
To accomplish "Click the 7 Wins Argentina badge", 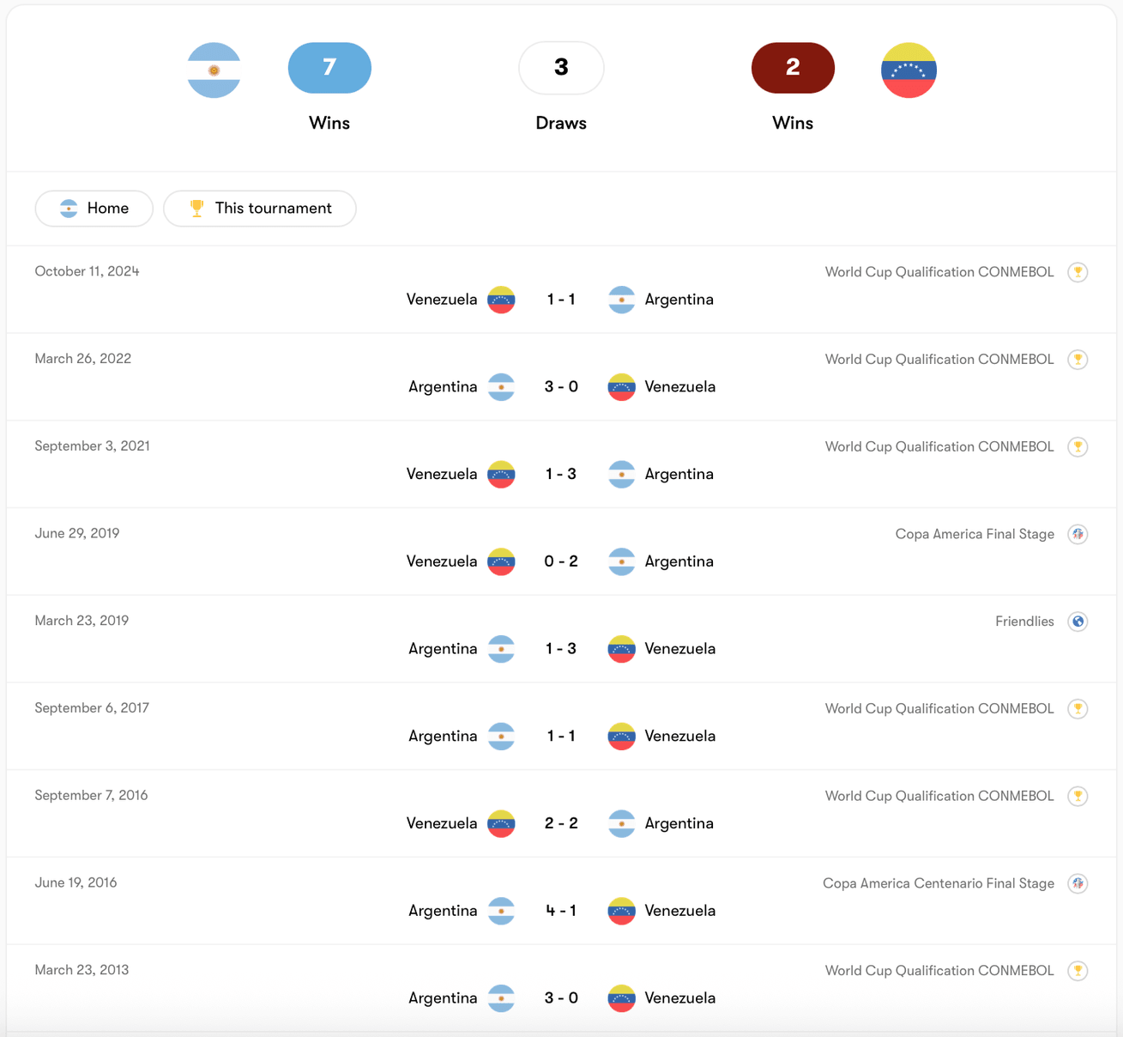I will tap(329, 68).
